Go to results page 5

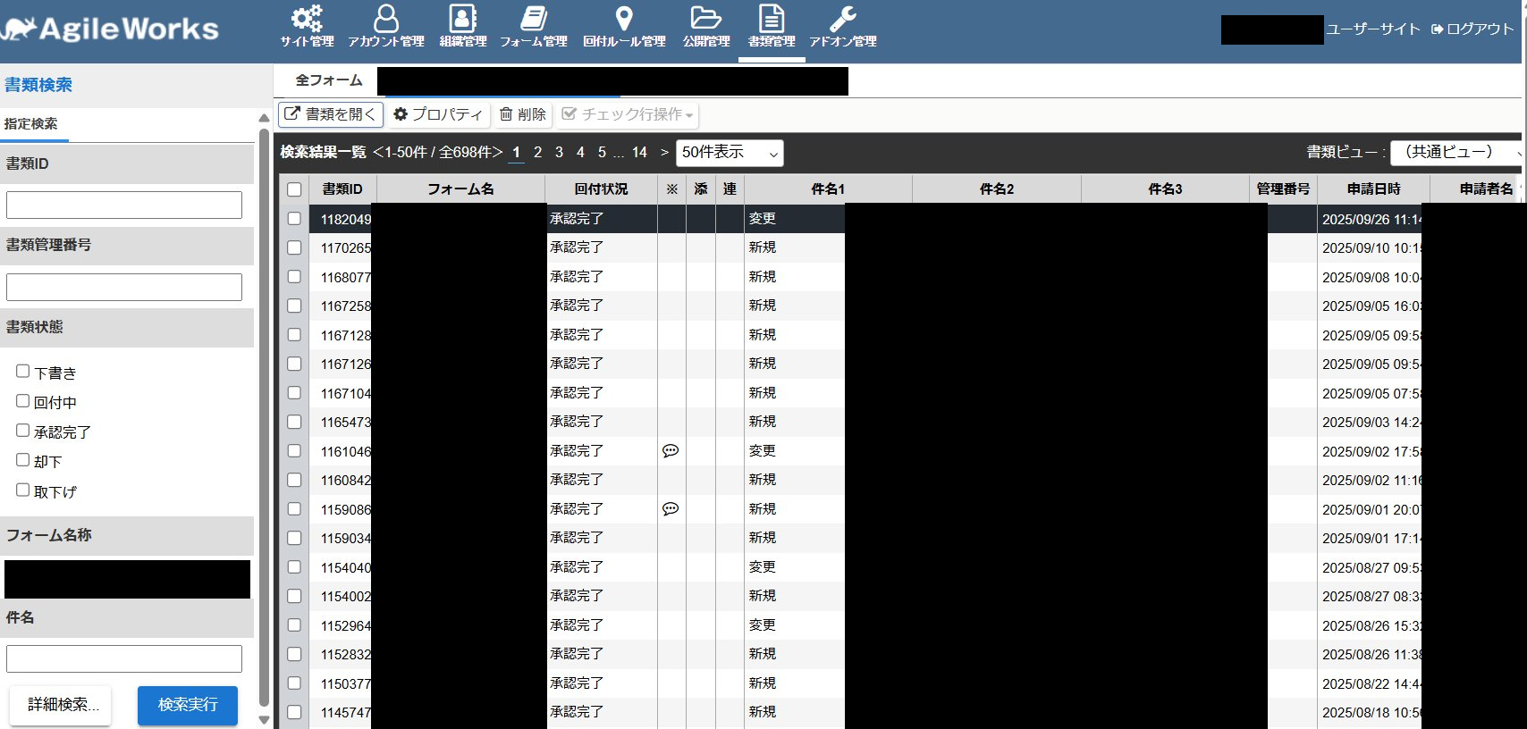point(602,153)
